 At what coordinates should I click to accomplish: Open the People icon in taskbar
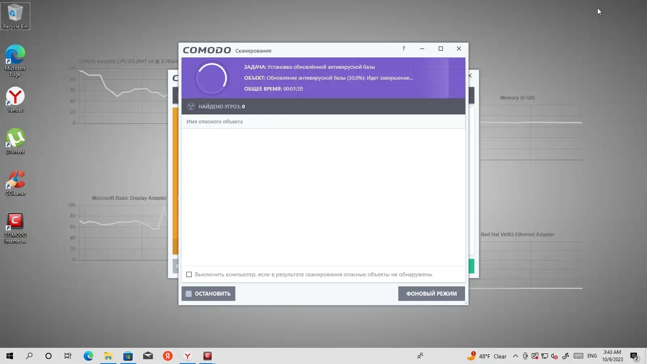point(420,356)
